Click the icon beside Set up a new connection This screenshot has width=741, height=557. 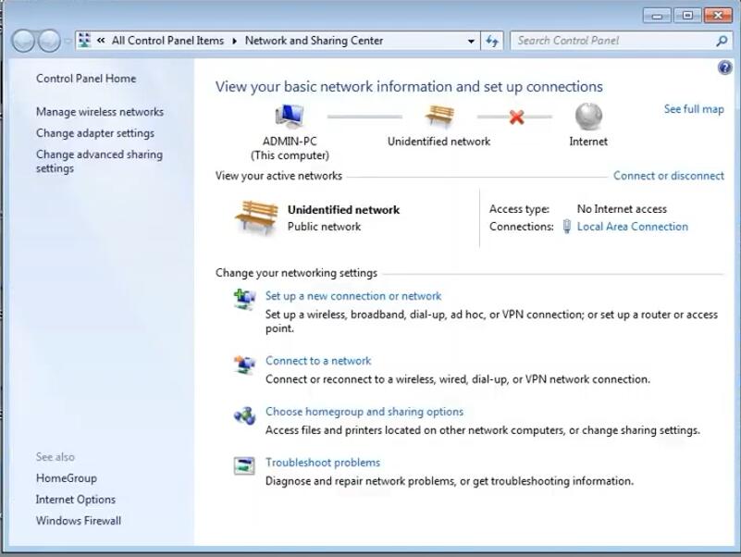pos(244,299)
